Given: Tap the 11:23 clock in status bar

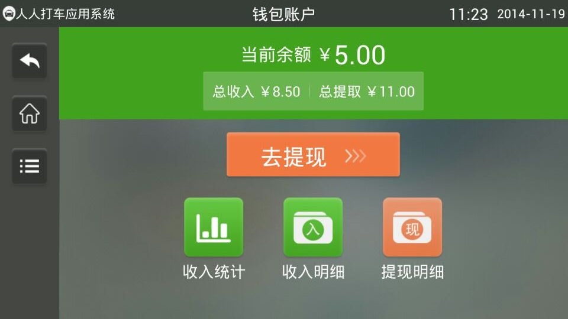Looking at the screenshot, I should coord(469,14).
